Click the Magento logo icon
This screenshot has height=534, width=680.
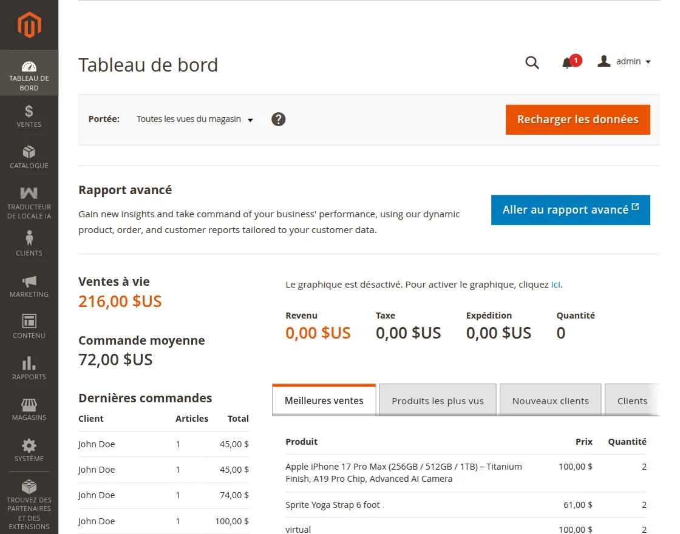coord(29,25)
